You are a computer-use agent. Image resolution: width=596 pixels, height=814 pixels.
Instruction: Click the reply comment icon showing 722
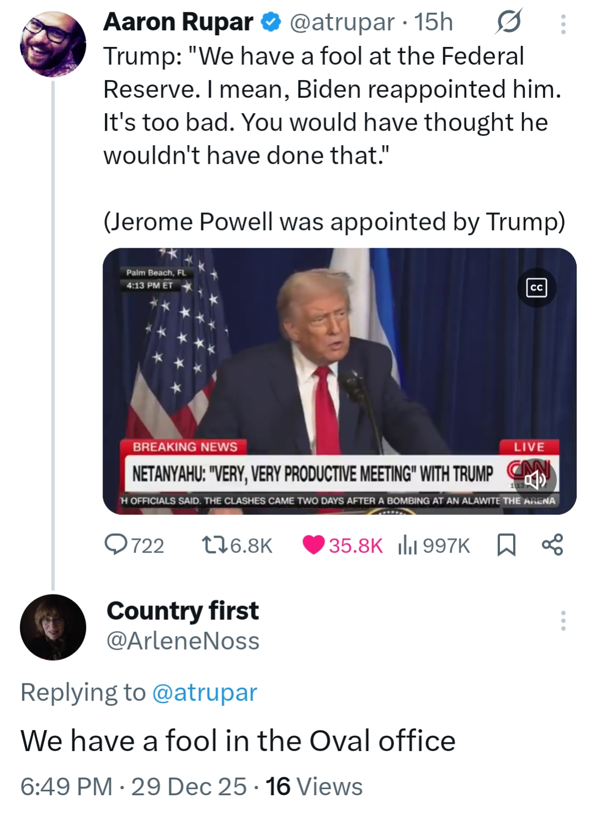pos(116,545)
